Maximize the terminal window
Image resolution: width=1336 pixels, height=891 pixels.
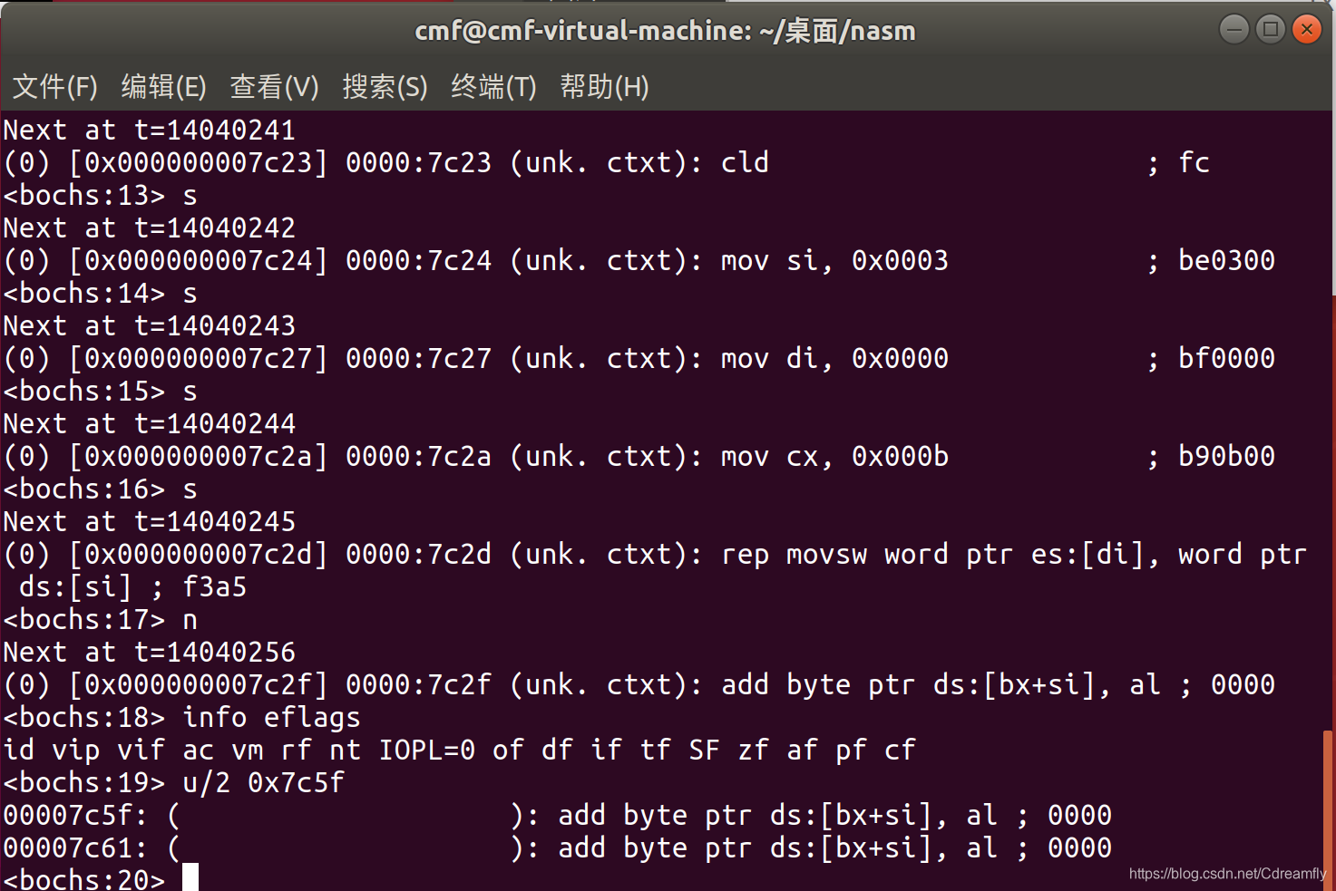(1270, 29)
